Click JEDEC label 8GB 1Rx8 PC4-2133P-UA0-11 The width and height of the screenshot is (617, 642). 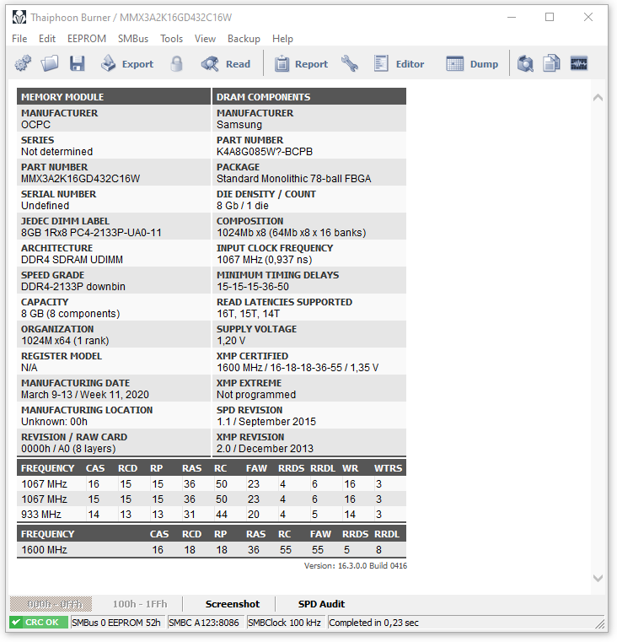click(91, 233)
